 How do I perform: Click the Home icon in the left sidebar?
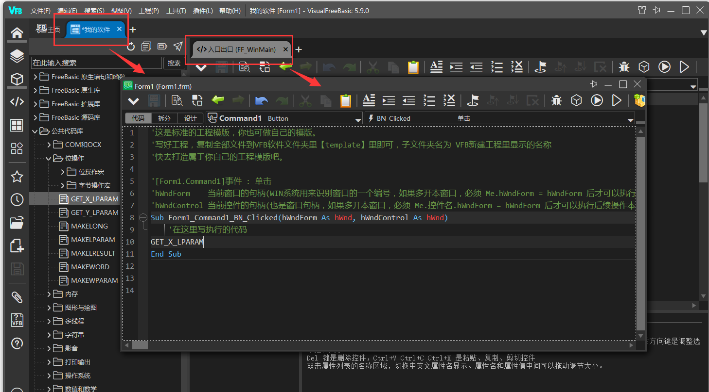[x=17, y=33]
